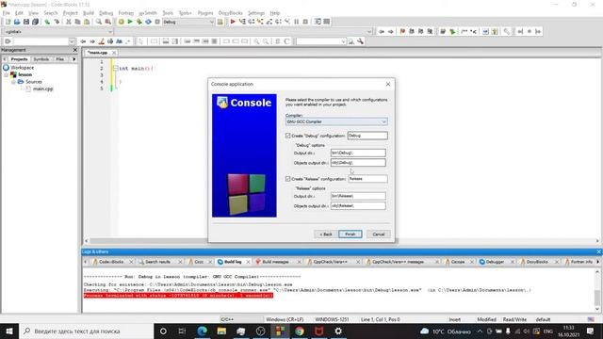Viewport: 603px width, 339px height.
Task: Click the Redo toolbar icon
Action: (57, 22)
